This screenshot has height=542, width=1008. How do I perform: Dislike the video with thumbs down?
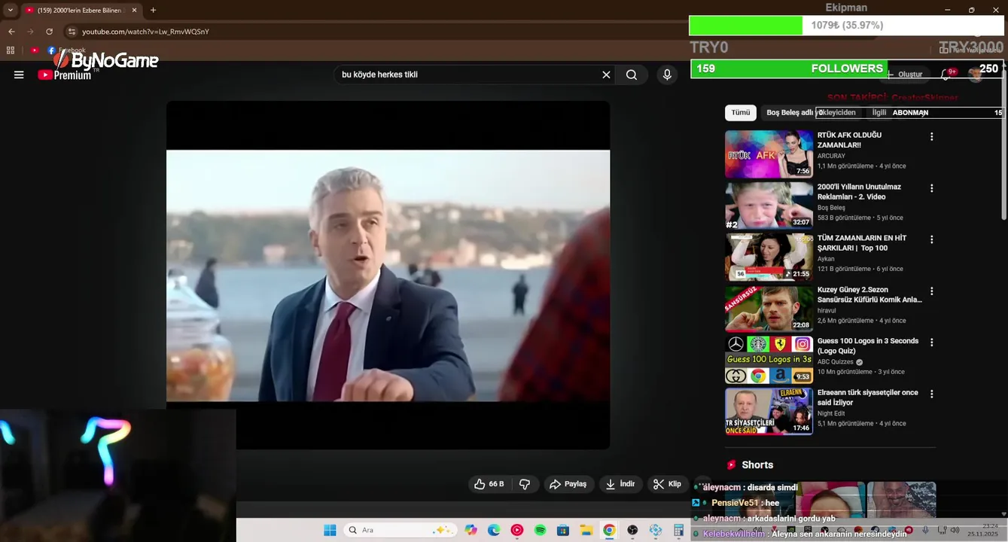[x=525, y=484]
